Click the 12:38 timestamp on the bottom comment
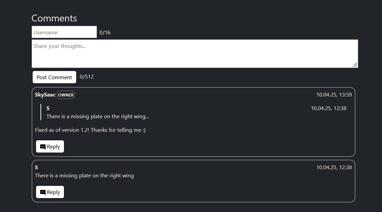 click(x=334, y=167)
